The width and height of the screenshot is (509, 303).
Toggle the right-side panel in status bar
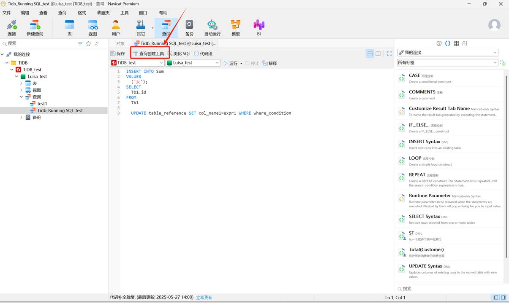[x=504, y=298]
